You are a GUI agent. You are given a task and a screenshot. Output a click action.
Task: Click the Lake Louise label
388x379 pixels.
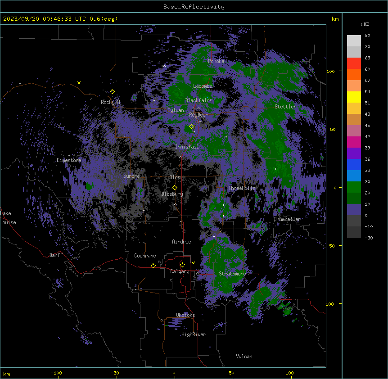[8, 218]
